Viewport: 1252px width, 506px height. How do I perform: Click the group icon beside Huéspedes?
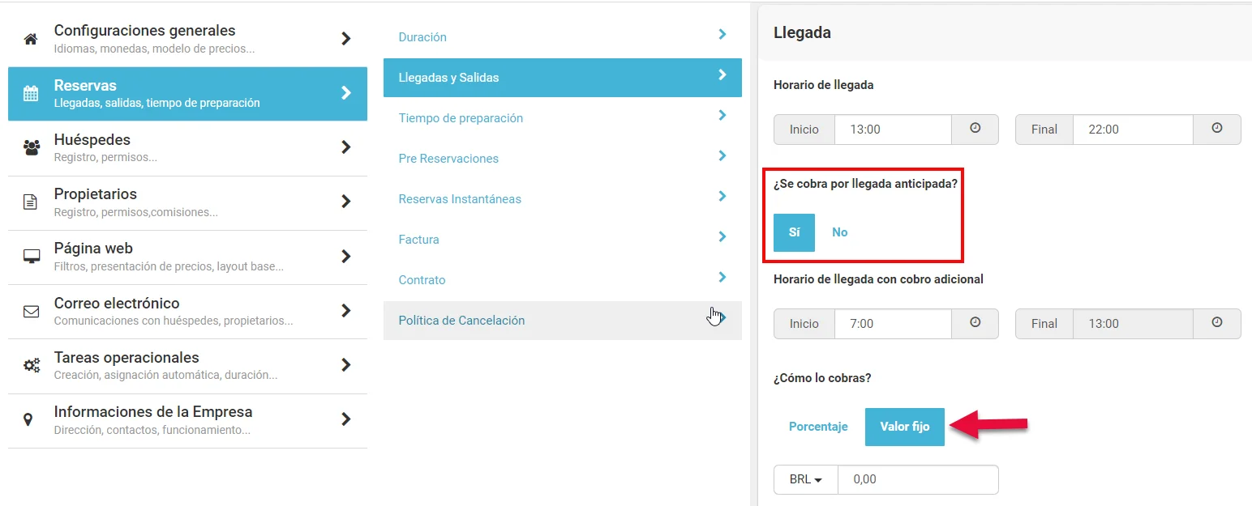click(x=32, y=147)
